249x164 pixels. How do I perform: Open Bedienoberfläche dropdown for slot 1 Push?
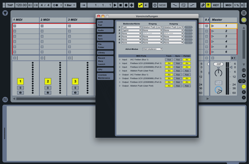tap(131, 27)
